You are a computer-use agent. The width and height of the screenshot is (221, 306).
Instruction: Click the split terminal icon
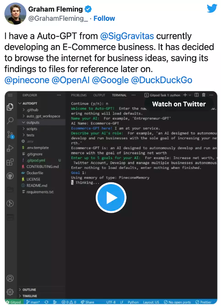click(x=197, y=95)
